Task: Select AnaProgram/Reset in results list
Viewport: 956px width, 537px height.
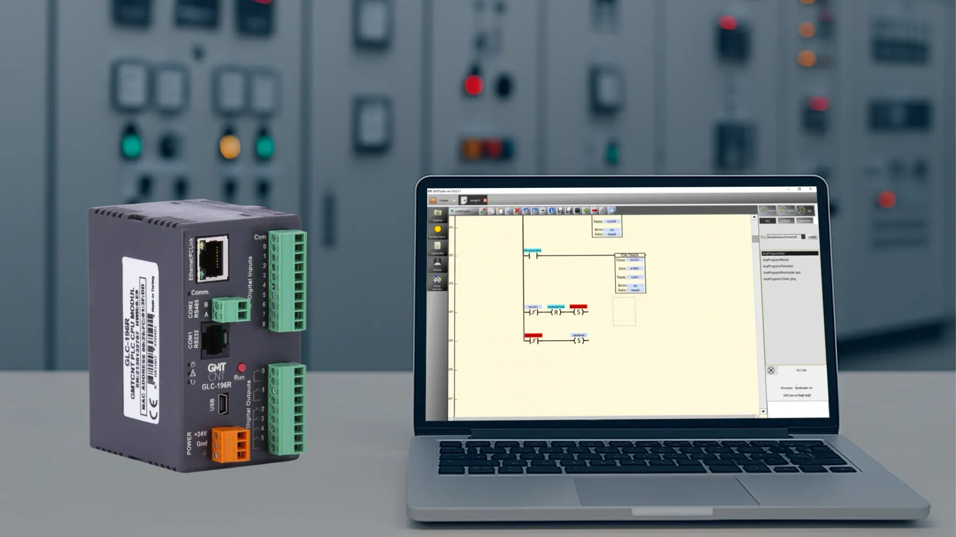Action: pyautogui.click(x=776, y=260)
